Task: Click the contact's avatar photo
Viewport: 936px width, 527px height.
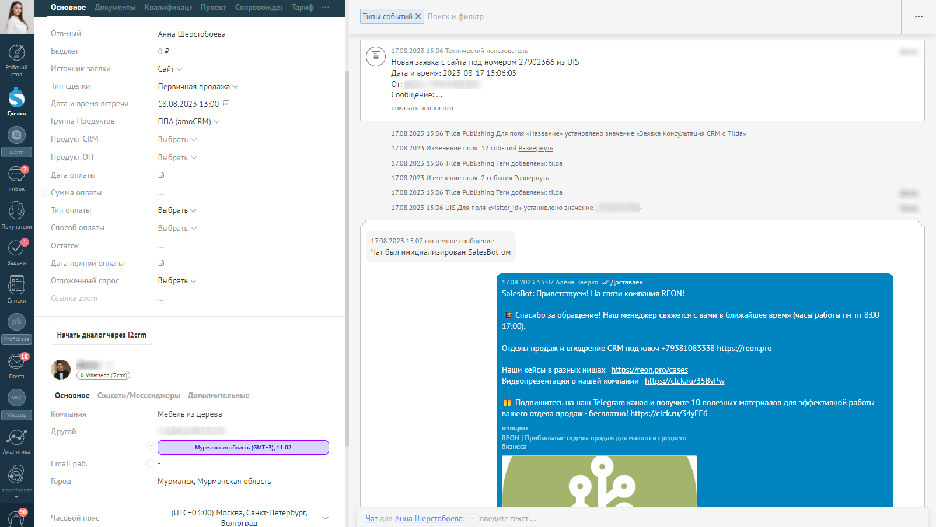Action: pos(61,370)
